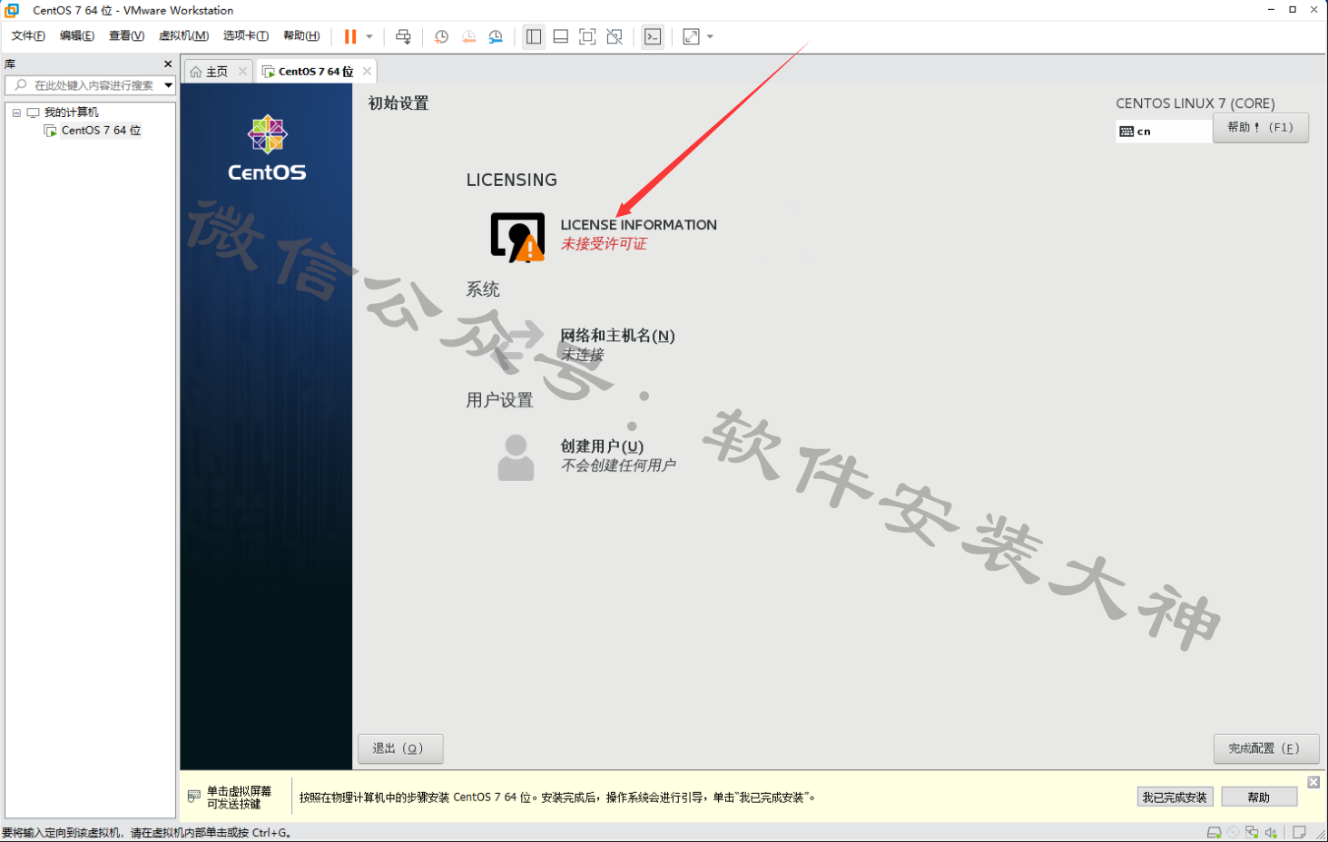Send Ctrl+Alt+Del to the virtual machine
Viewport: 1328px width, 842px height.
pos(403,36)
